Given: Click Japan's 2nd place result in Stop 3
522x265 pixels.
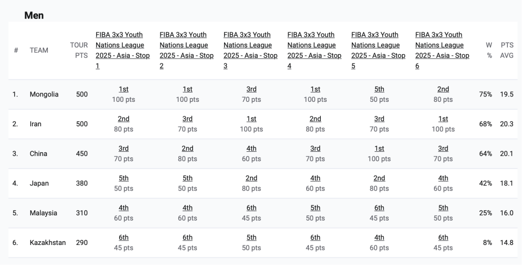Looking at the screenshot, I should click(x=251, y=178).
